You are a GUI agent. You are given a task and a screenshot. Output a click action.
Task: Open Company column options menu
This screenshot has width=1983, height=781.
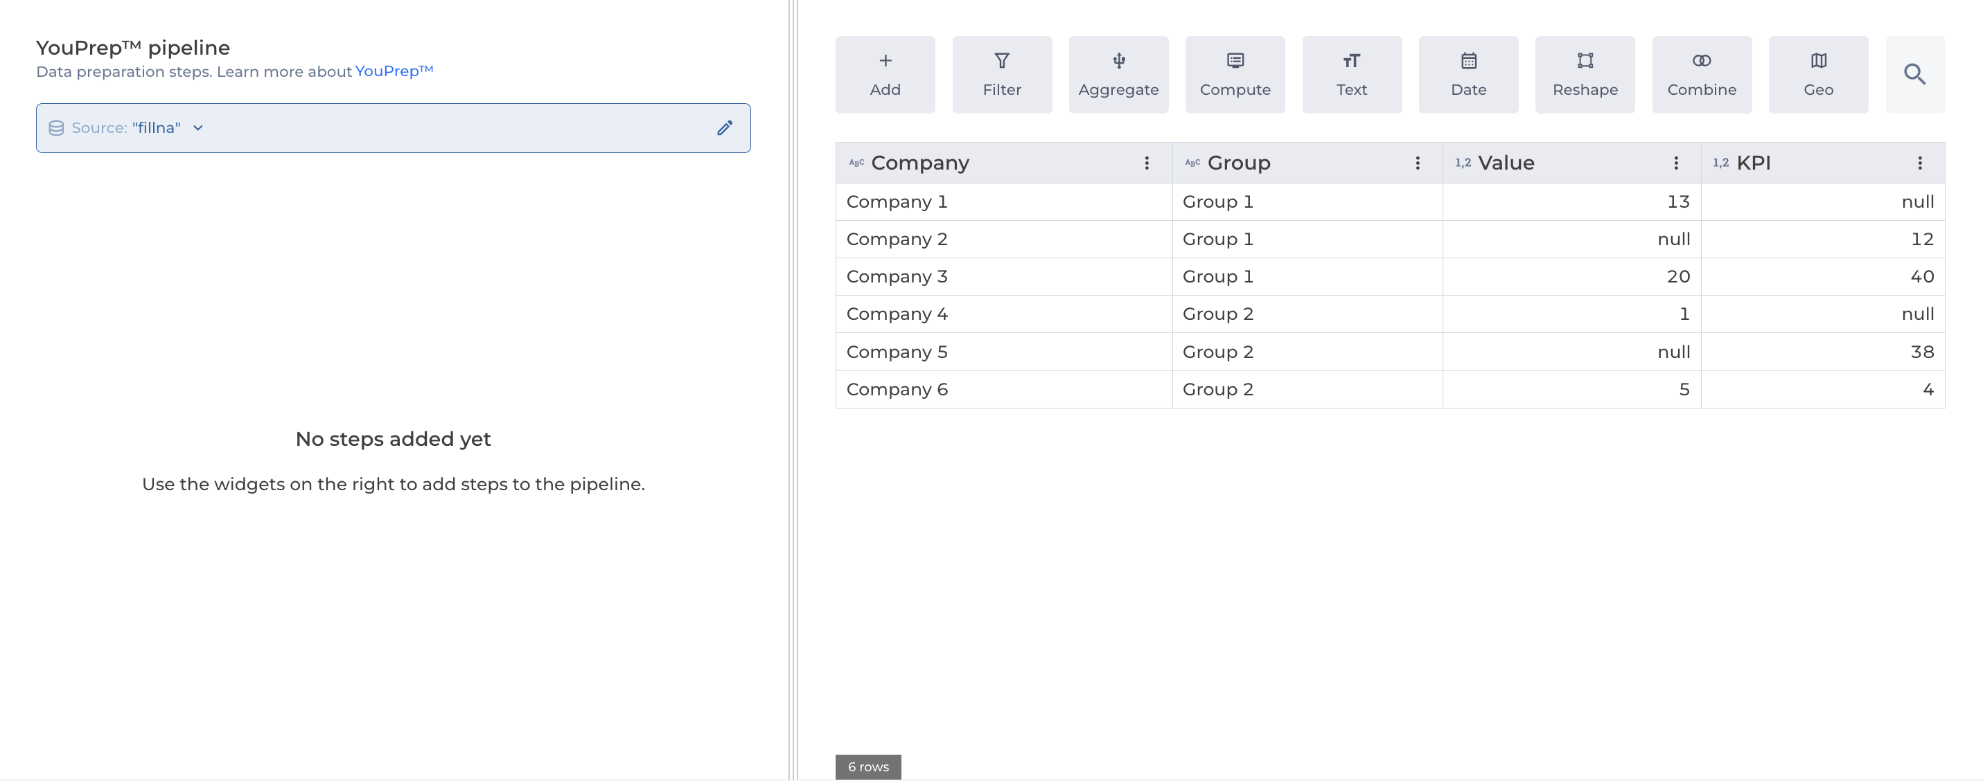[x=1146, y=163]
